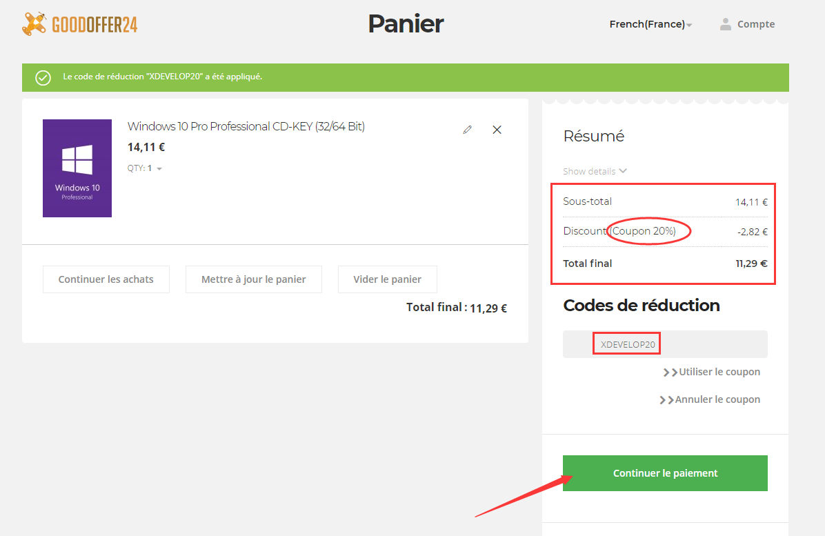Click Continuer les achats button
The image size is (825, 536).
coord(106,279)
